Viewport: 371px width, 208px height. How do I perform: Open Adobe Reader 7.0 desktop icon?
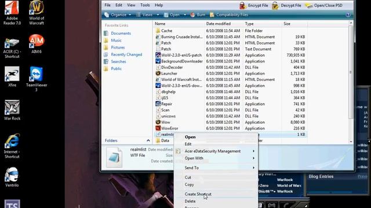tap(12, 13)
